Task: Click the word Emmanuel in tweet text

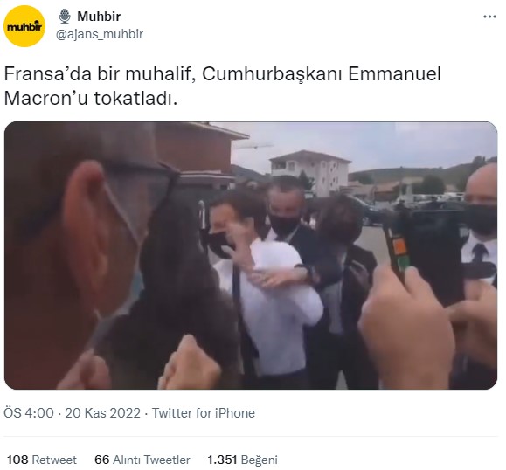Action: click(394, 74)
